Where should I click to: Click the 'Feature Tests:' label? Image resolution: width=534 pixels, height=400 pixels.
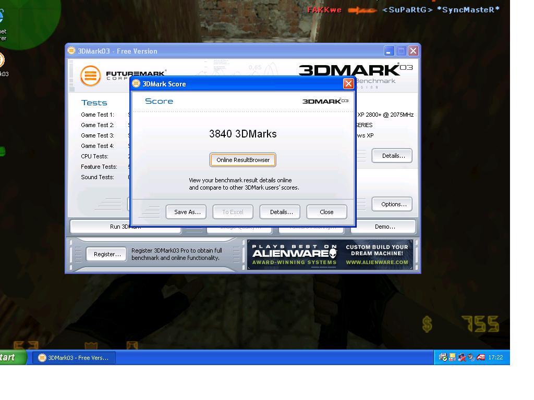tap(99, 167)
